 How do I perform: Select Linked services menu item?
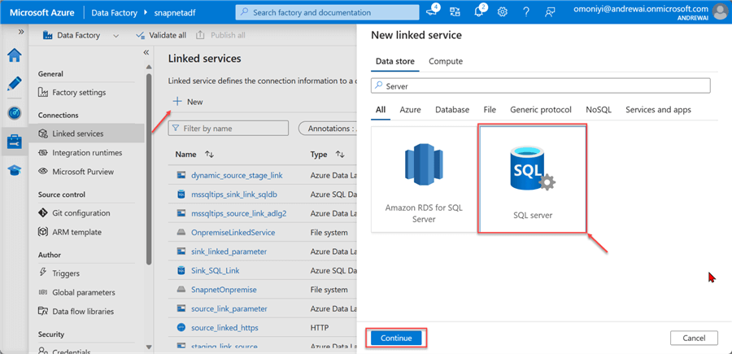pyautogui.click(x=86, y=133)
